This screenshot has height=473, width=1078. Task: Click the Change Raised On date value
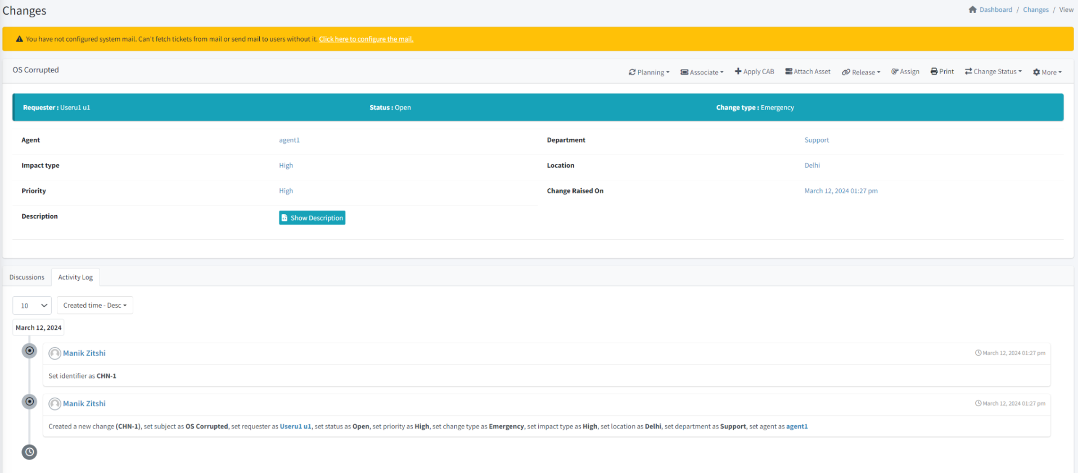841,191
